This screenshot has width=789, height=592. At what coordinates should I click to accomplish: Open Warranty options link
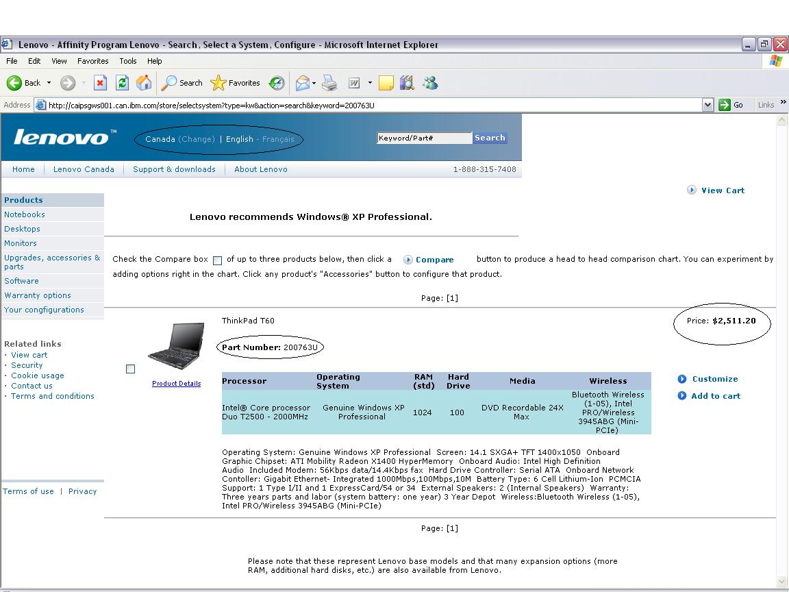coord(38,295)
